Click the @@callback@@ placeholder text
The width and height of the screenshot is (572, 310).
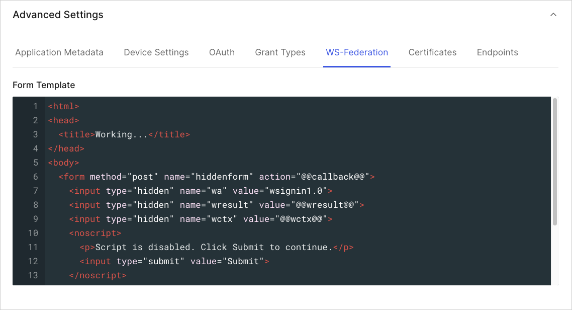331,177
